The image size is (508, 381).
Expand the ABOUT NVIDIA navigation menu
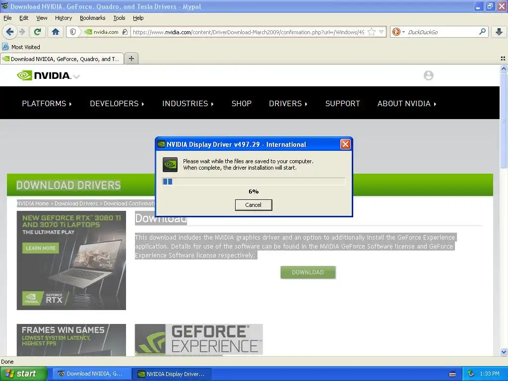pos(407,103)
